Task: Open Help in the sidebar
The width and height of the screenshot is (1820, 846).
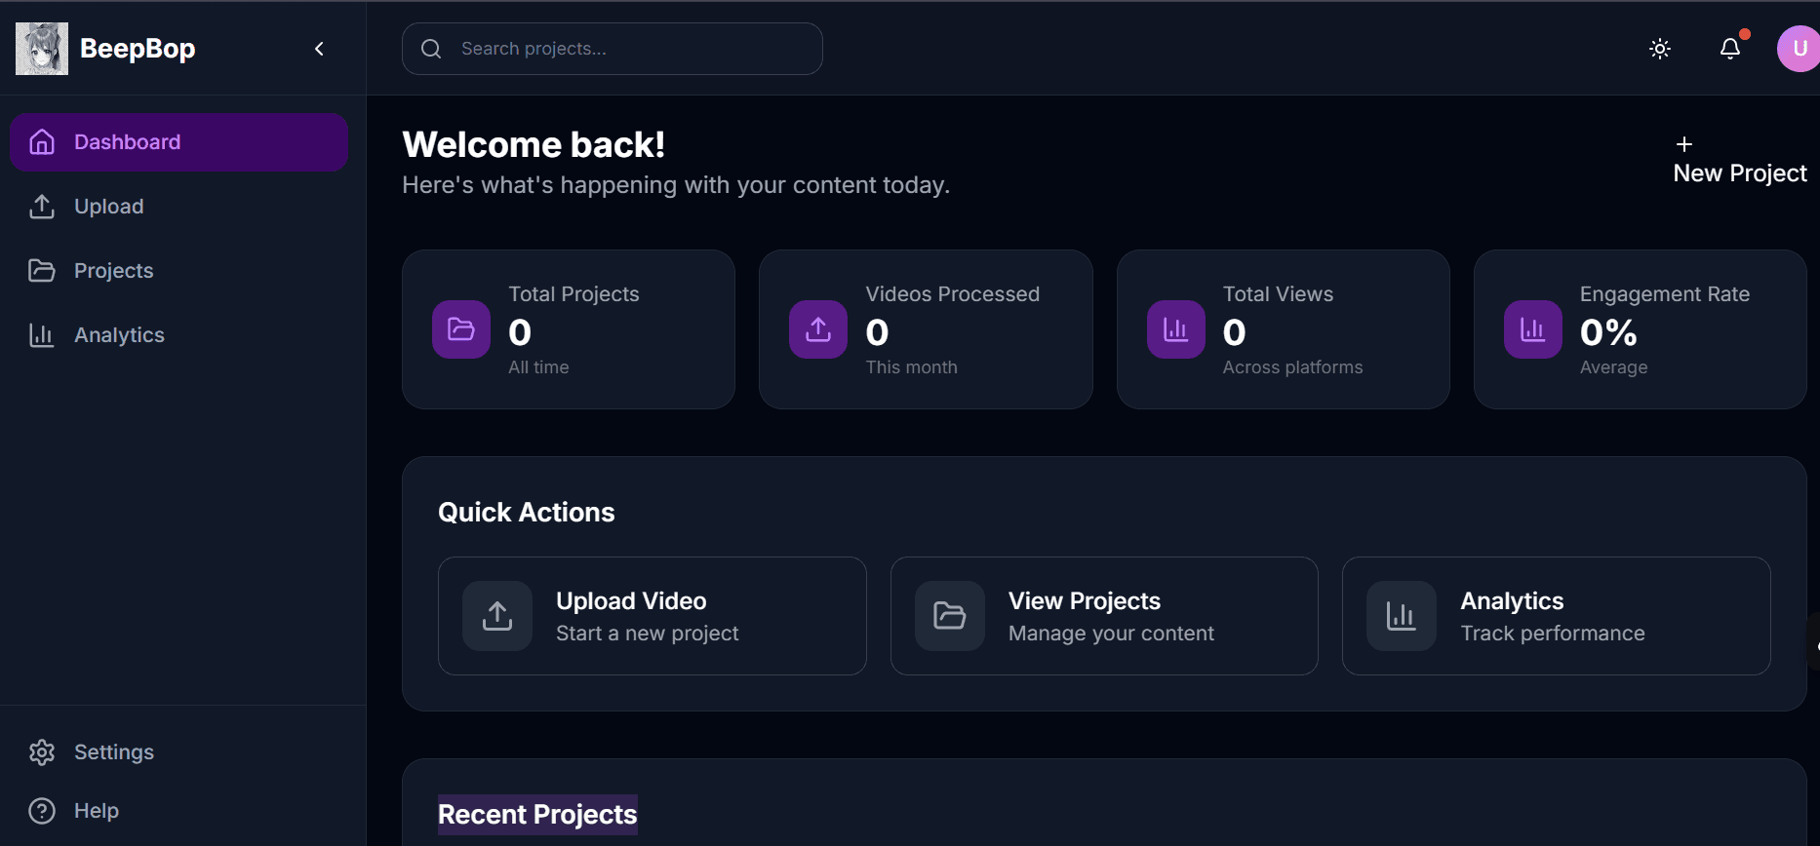Action: 178,811
